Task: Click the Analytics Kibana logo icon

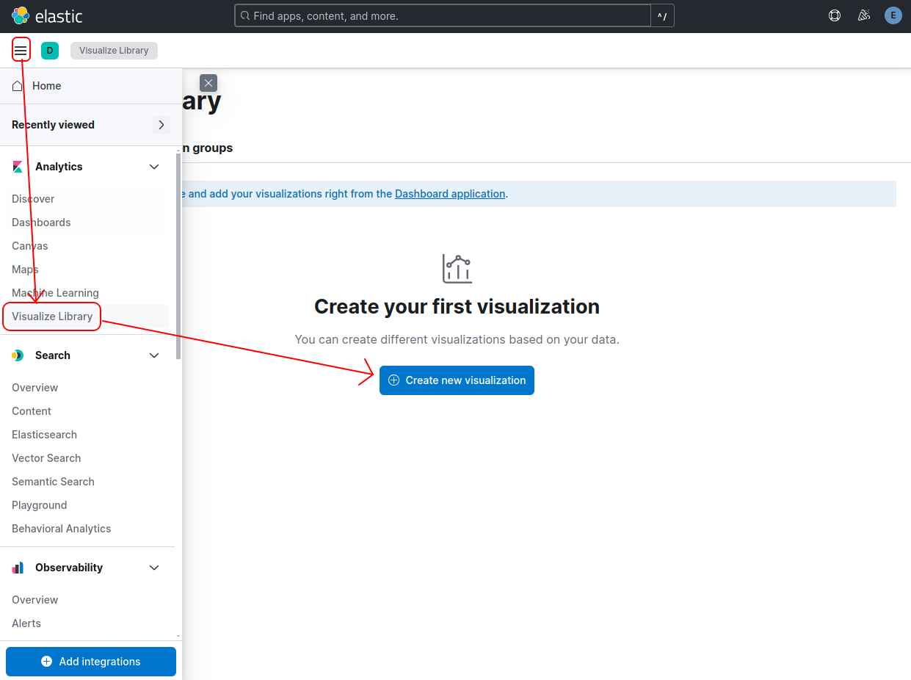Action: 18,167
